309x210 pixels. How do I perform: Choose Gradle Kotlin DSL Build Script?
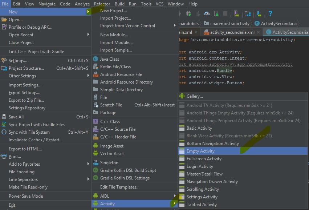coord(135,170)
